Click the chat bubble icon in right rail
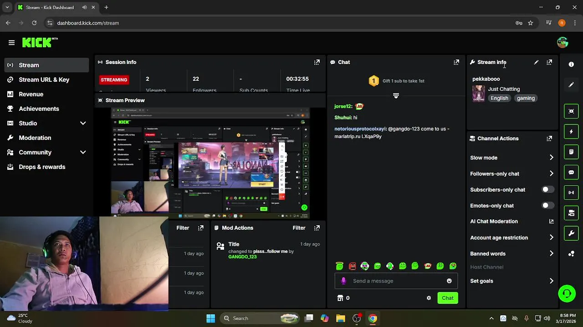 (571, 172)
